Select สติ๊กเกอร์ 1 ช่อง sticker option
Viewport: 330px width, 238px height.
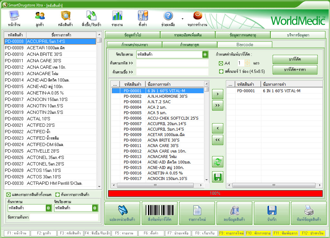(x=221, y=71)
